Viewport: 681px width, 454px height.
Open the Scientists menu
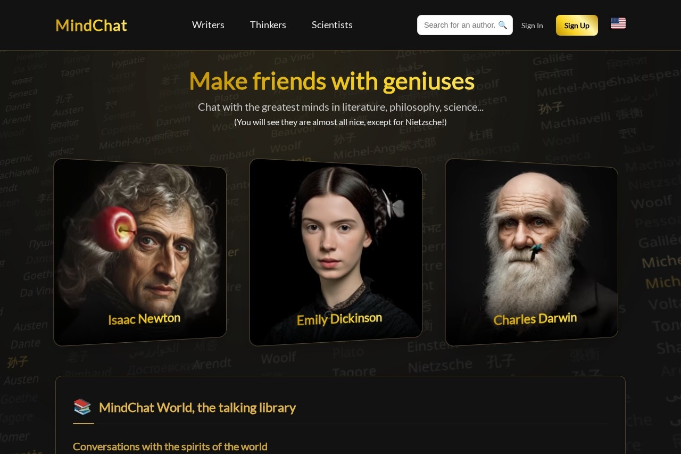pyautogui.click(x=332, y=25)
